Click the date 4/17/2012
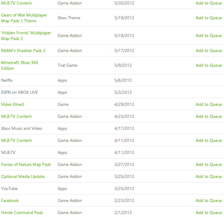Viewport: 224px width, 217px height. tap(124, 128)
